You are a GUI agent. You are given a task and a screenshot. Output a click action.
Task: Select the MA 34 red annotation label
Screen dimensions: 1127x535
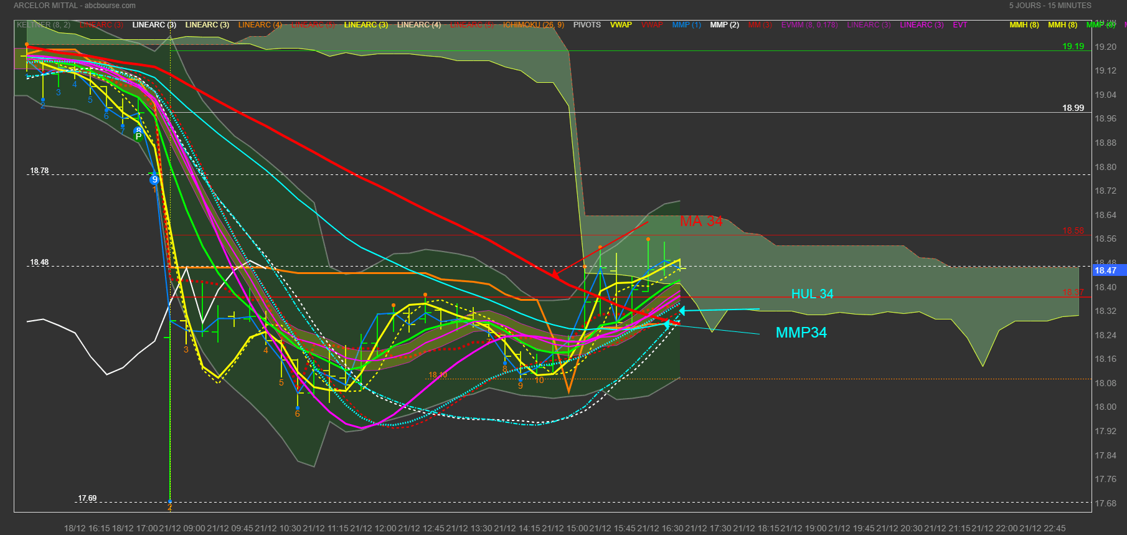pos(701,222)
